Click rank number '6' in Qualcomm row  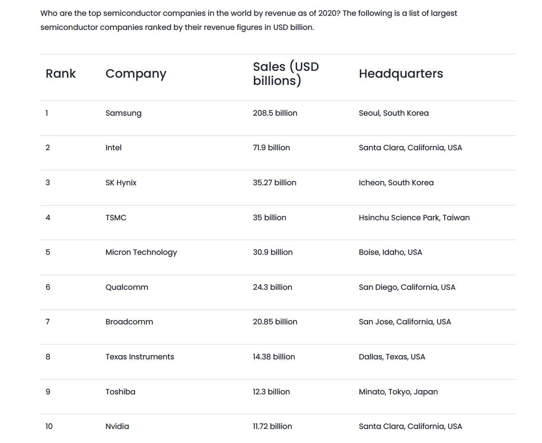click(x=48, y=287)
